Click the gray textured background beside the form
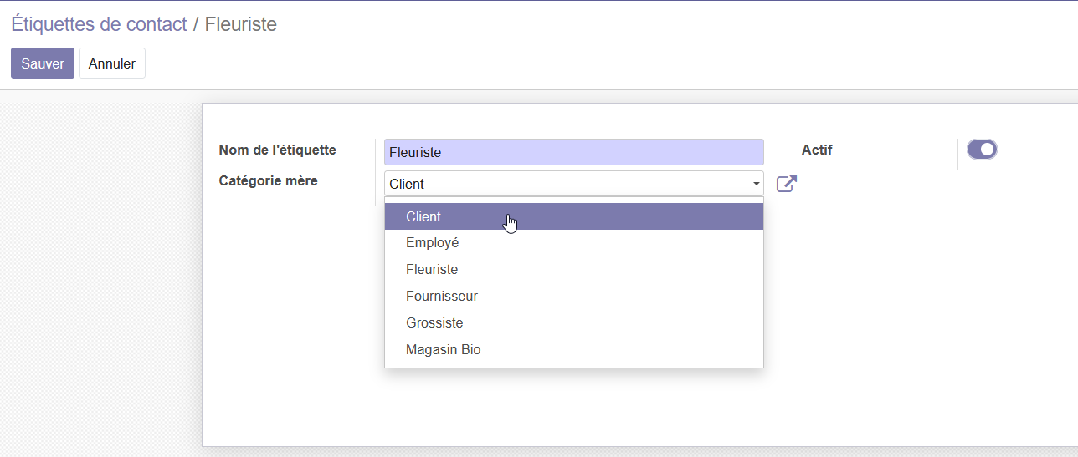The height and width of the screenshot is (457, 1078). [100, 276]
